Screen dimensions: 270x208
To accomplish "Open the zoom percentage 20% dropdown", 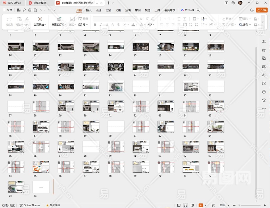I will coord(223,205).
